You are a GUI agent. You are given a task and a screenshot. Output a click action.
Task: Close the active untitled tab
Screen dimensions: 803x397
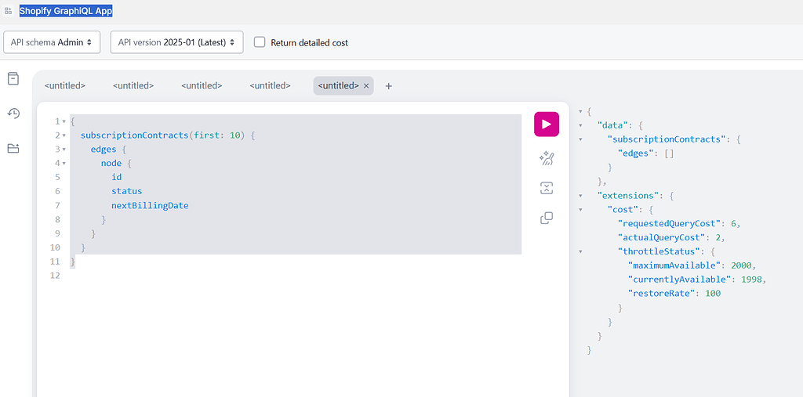tap(366, 86)
